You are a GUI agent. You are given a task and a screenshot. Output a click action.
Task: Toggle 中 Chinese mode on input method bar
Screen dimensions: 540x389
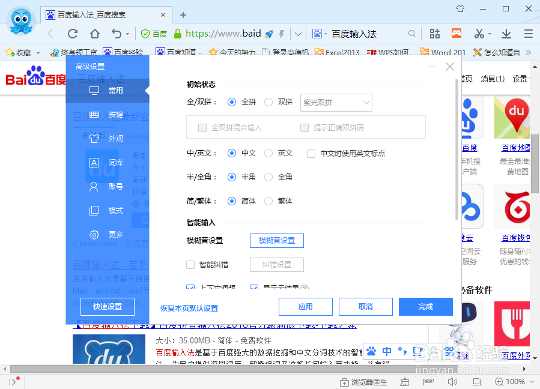pyautogui.click(x=387, y=351)
